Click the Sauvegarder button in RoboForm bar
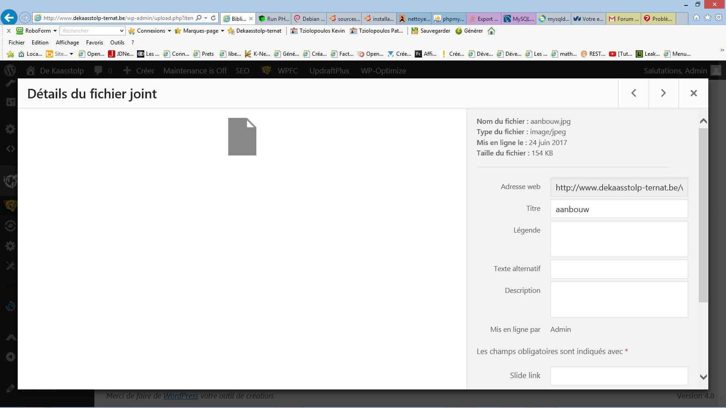This screenshot has height=408, width=726. (431, 31)
